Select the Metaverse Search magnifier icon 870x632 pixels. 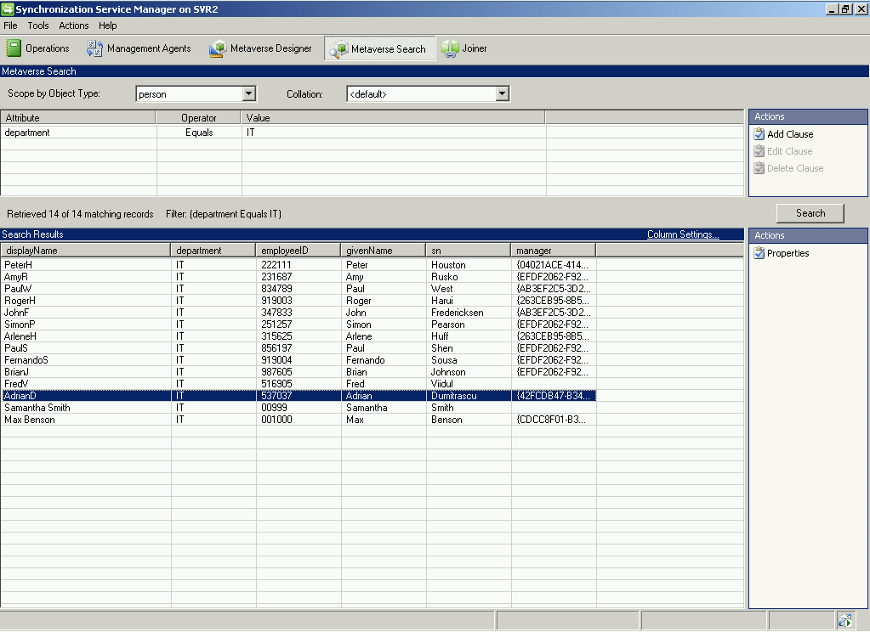coord(338,48)
